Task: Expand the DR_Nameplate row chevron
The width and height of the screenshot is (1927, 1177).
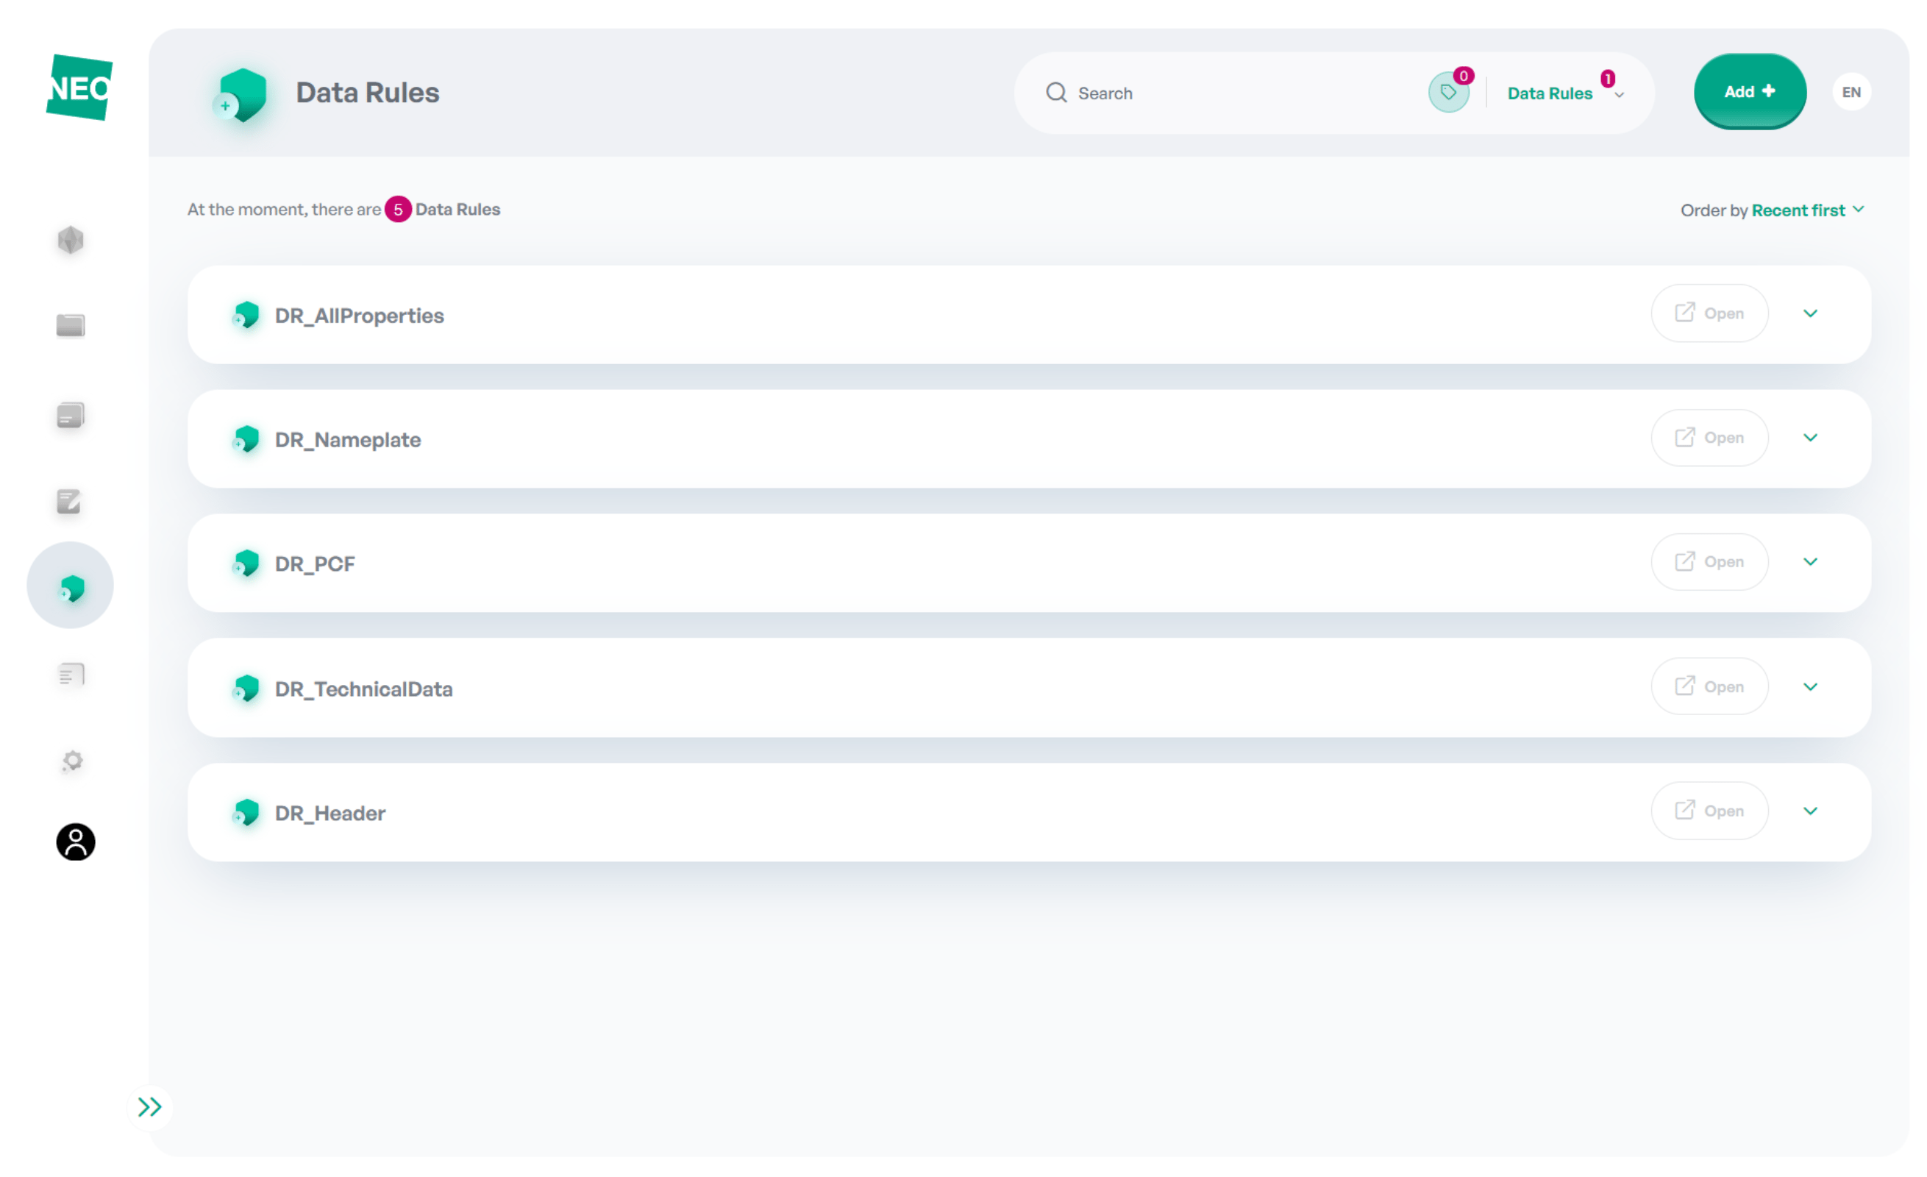Action: (1811, 438)
